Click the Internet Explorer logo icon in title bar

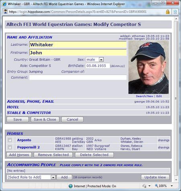point(4,4)
